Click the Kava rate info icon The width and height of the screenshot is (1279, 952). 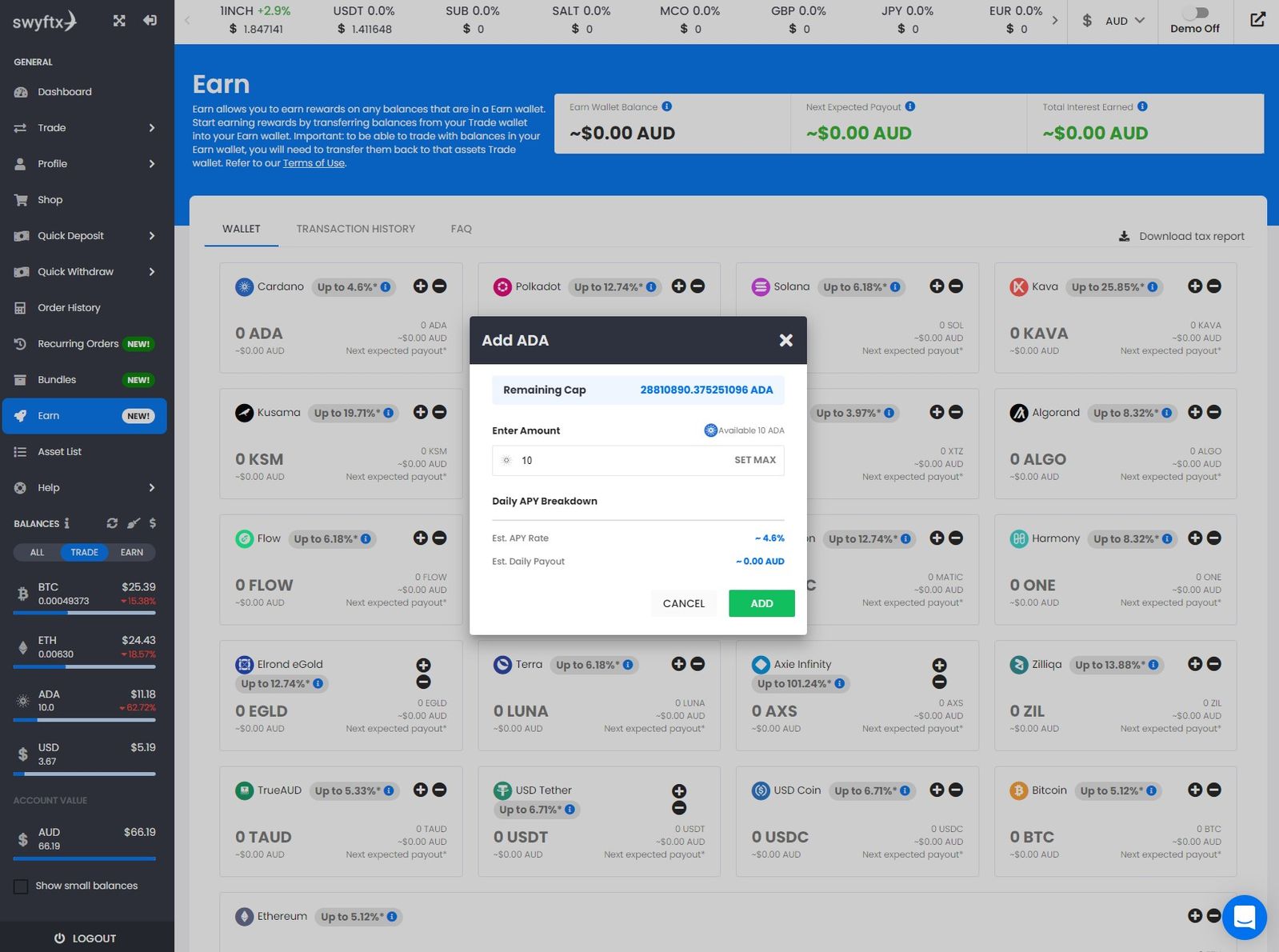pyautogui.click(x=1153, y=287)
